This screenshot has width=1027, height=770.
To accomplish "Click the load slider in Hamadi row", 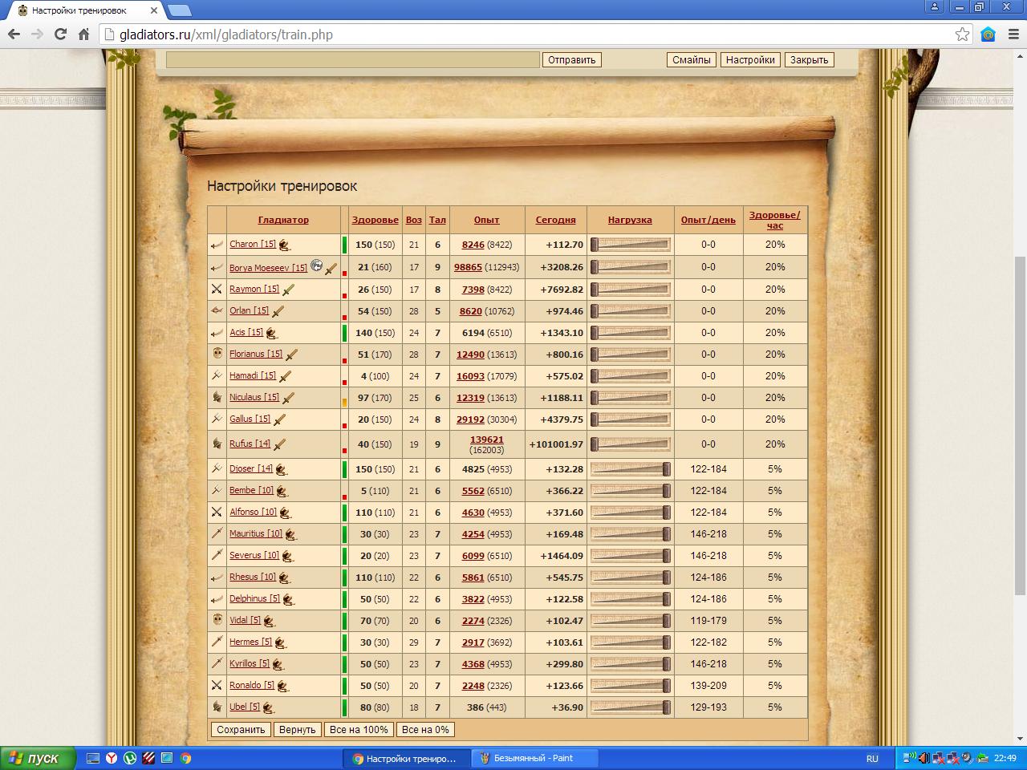I will pos(630,376).
